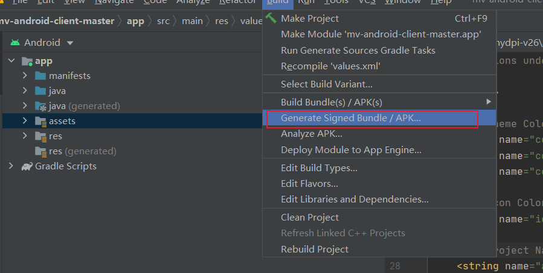Click the manifests folder icon
The image size is (543, 273).
[40, 76]
